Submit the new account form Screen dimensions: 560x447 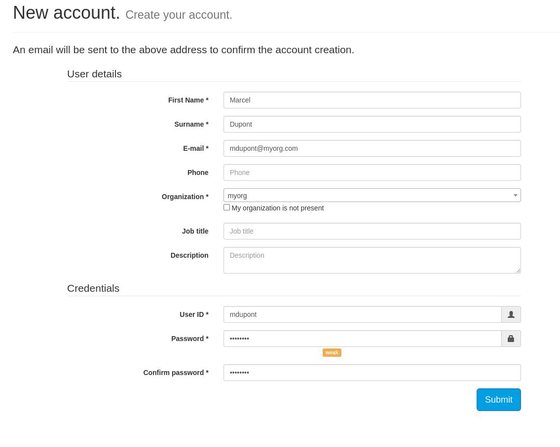click(498, 400)
